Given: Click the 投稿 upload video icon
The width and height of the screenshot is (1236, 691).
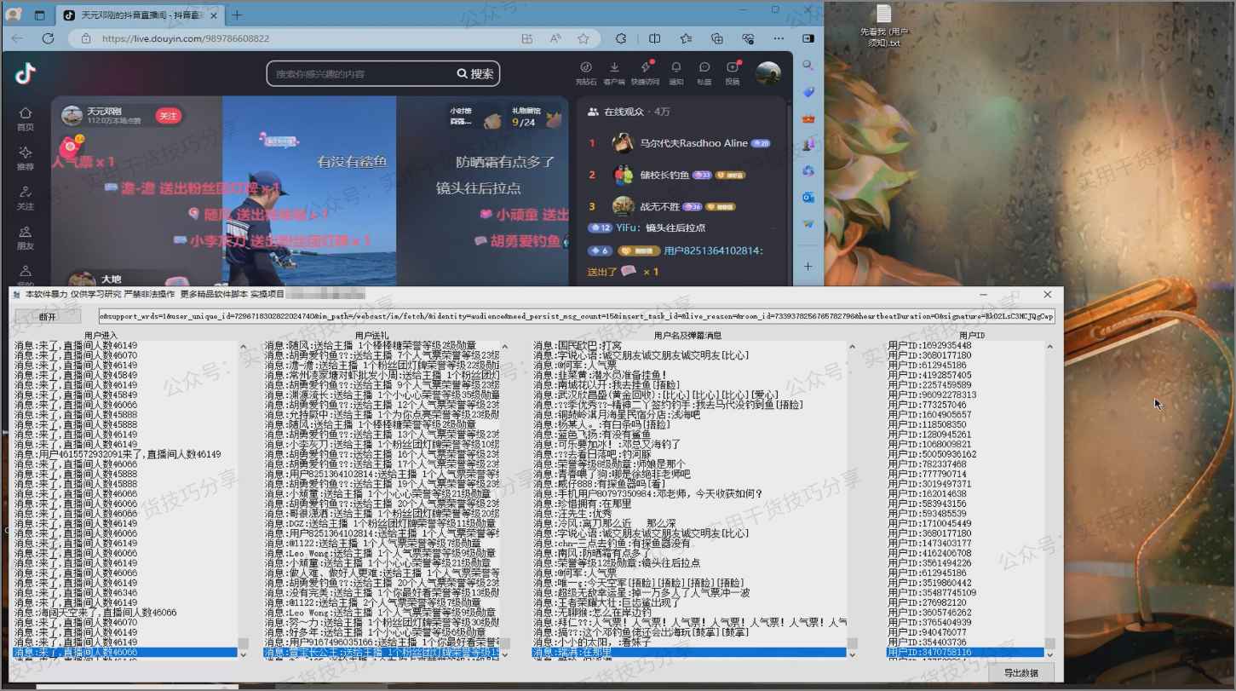Looking at the screenshot, I should tap(733, 72).
